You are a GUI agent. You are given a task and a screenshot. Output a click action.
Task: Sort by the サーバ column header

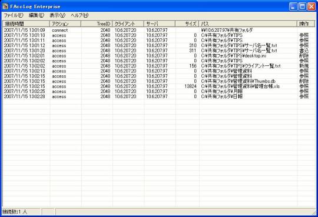pos(160,24)
